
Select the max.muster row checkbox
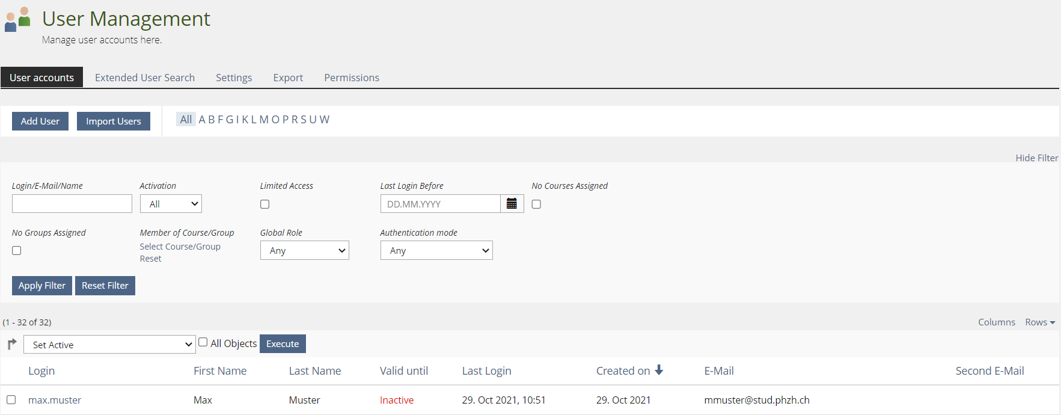pyautogui.click(x=11, y=400)
